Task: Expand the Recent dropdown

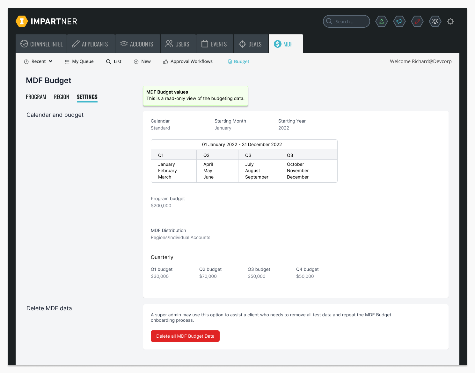Action: coord(38,61)
